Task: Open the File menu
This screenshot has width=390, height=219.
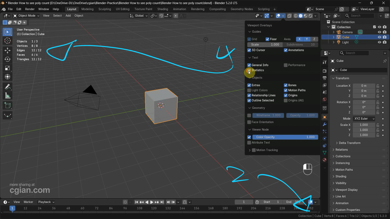Action: click(10, 9)
